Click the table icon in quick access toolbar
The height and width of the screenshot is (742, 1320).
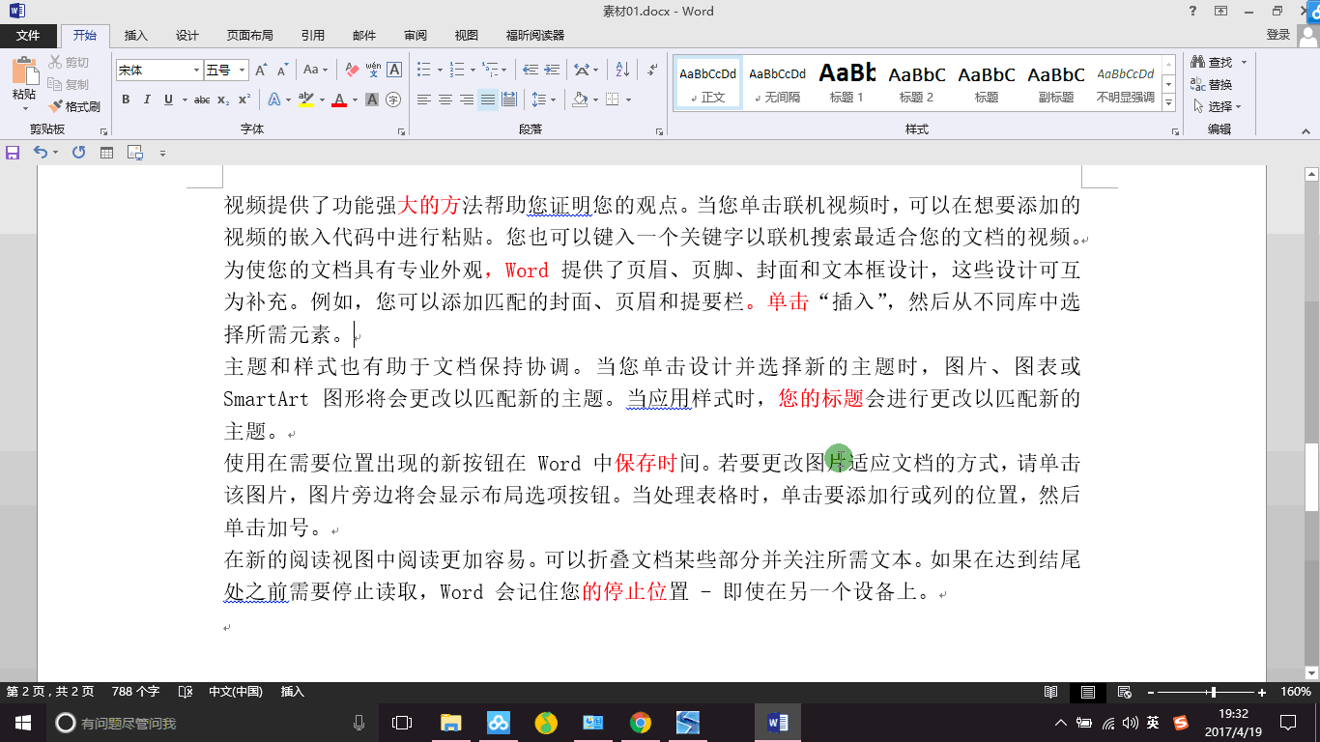[x=107, y=153]
